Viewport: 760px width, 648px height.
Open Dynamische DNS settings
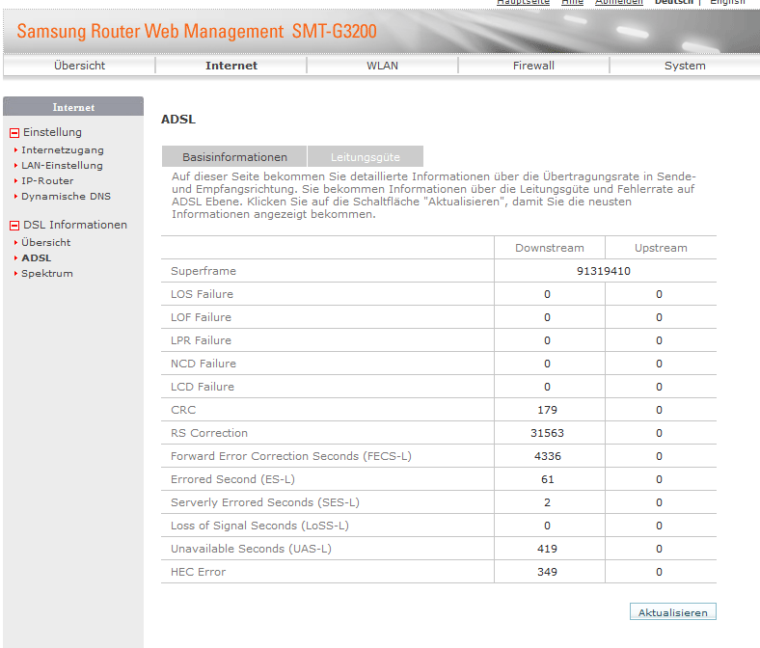pos(66,197)
